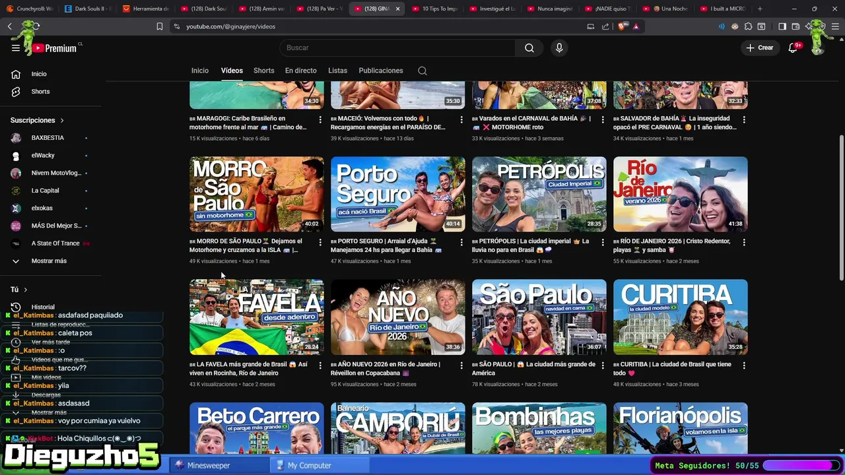Click the page vertical scrollbar
Screen dimensions: 845x475
tap(841, 206)
